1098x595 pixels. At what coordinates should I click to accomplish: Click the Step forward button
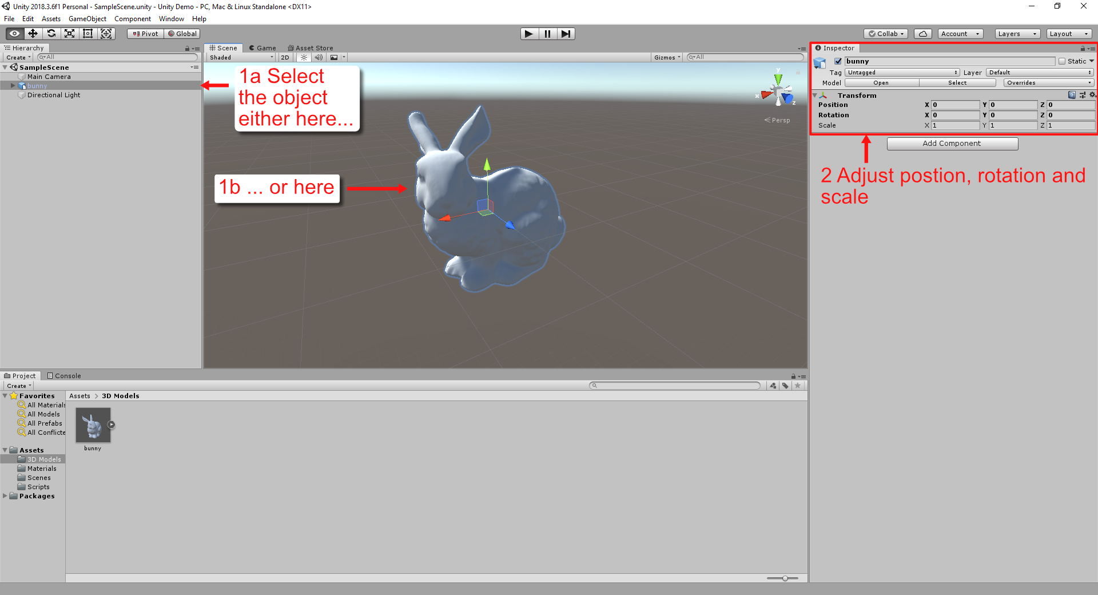(566, 34)
